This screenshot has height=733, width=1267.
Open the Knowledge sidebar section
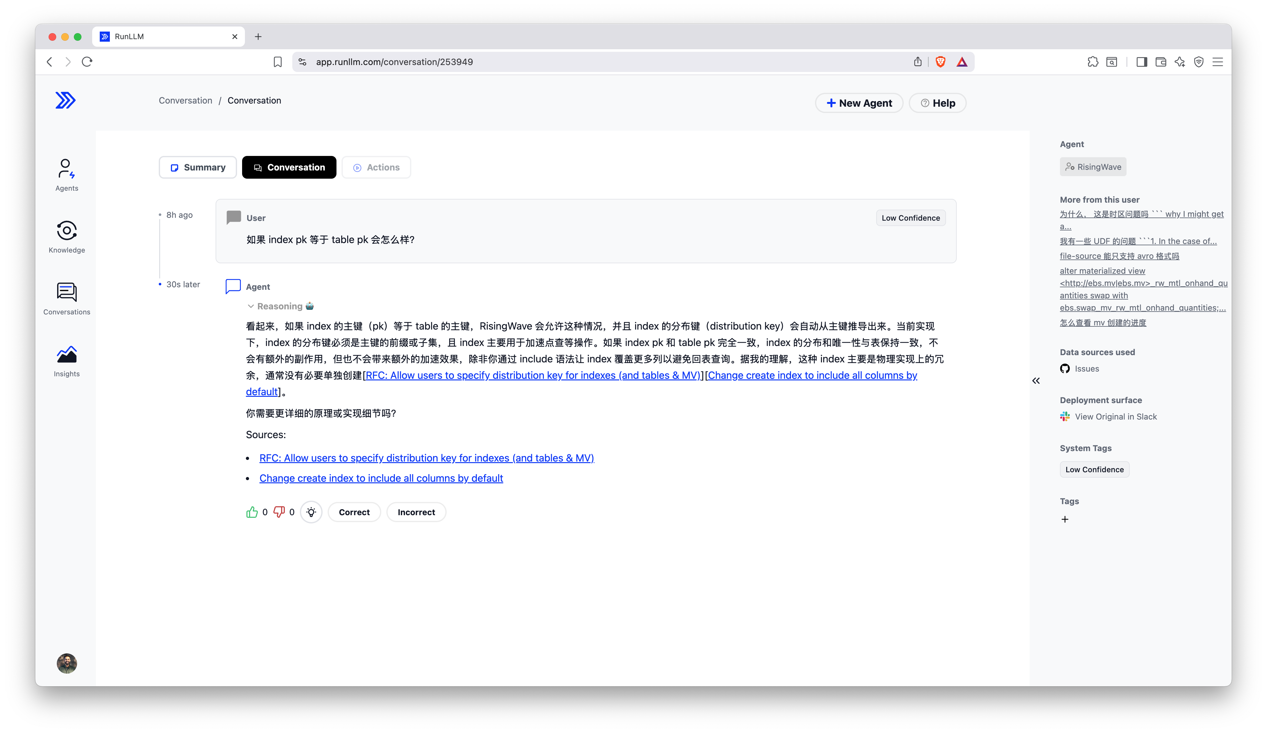66,237
